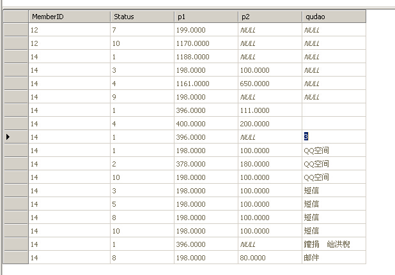This screenshot has width=395, height=275.
Task: Select the p1 cell containing 199.0000
Action: 206,30
